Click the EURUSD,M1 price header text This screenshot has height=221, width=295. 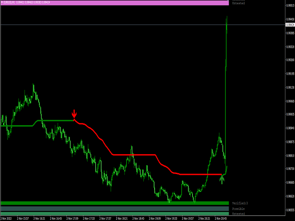tap(28, 2)
